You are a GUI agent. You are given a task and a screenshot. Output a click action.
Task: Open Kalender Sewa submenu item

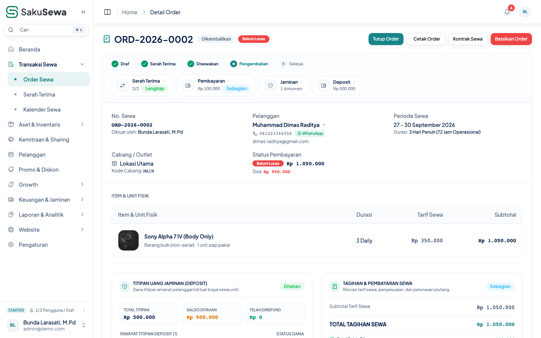(x=48, y=109)
